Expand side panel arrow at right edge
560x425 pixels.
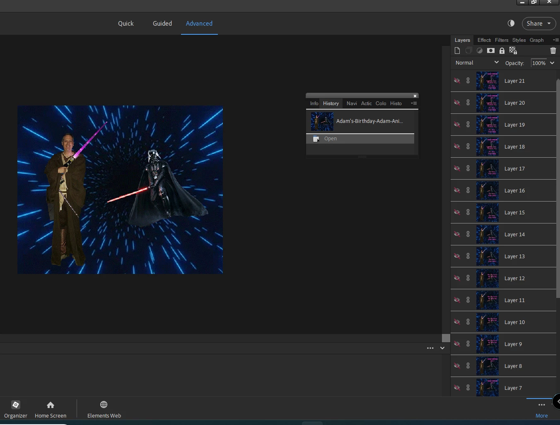point(558,401)
